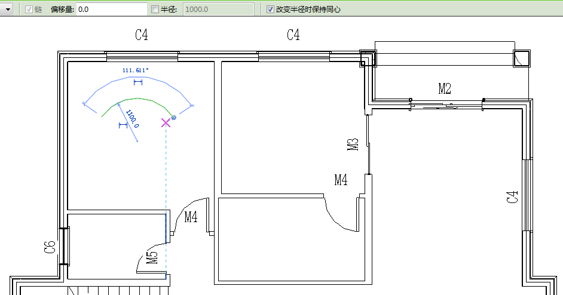Click the 偏移量 offset input field

coord(112,10)
